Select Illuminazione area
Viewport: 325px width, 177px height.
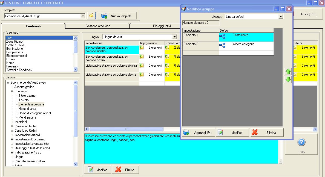(15, 49)
